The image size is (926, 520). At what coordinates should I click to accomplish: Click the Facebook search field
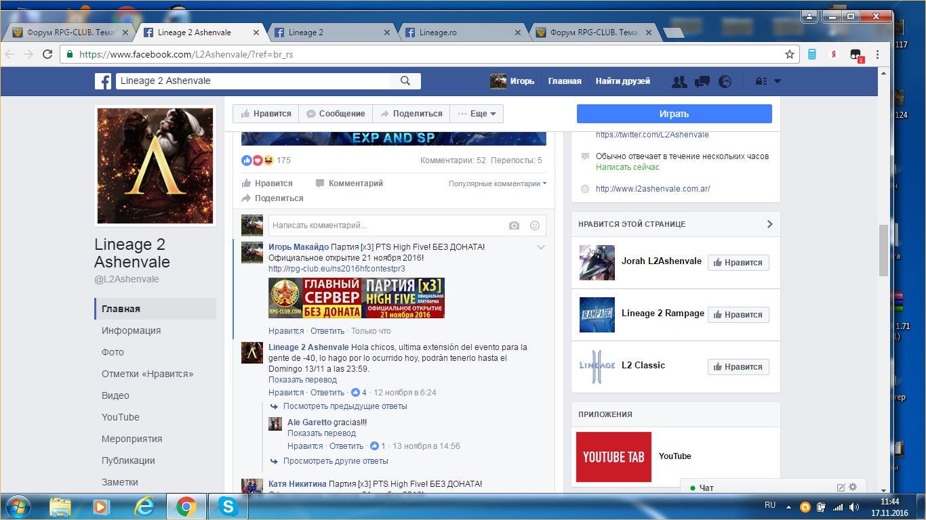click(x=253, y=81)
